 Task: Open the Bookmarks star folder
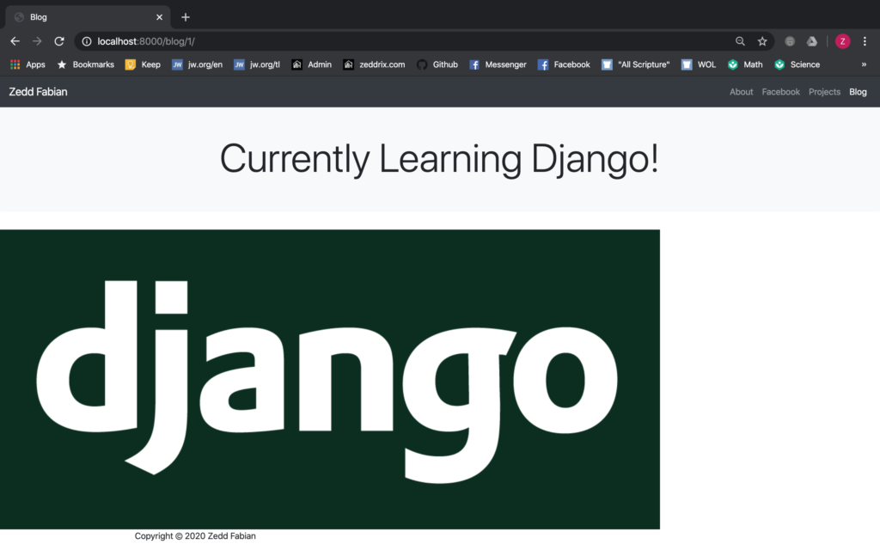(x=85, y=64)
